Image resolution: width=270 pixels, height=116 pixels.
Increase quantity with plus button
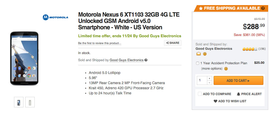click(209, 78)
